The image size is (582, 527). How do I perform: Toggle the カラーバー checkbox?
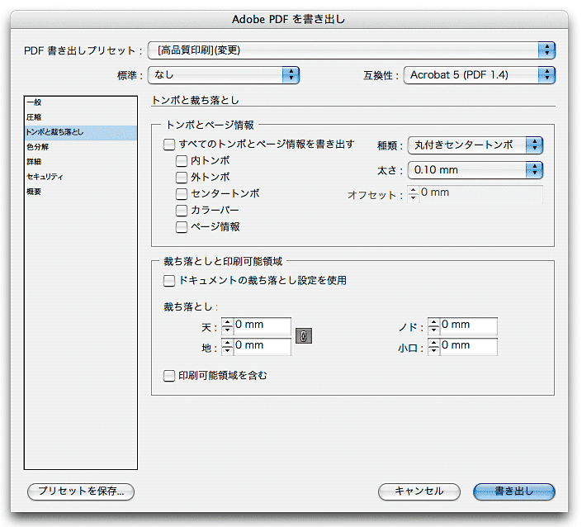pos(182,211)
